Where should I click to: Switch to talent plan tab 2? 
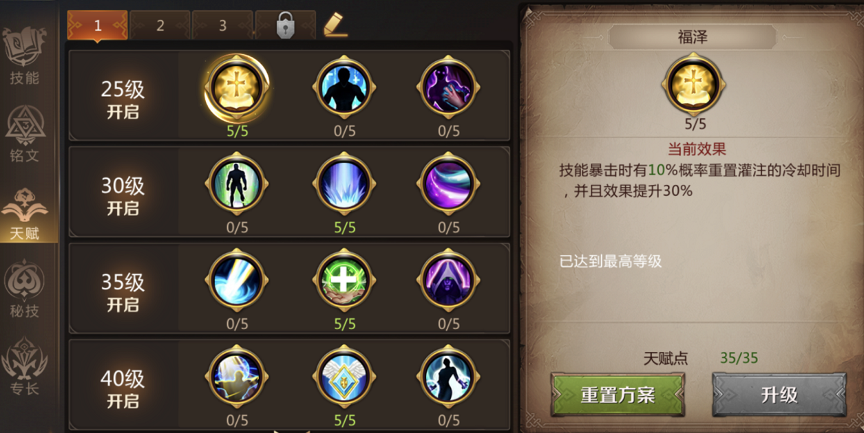160,25
